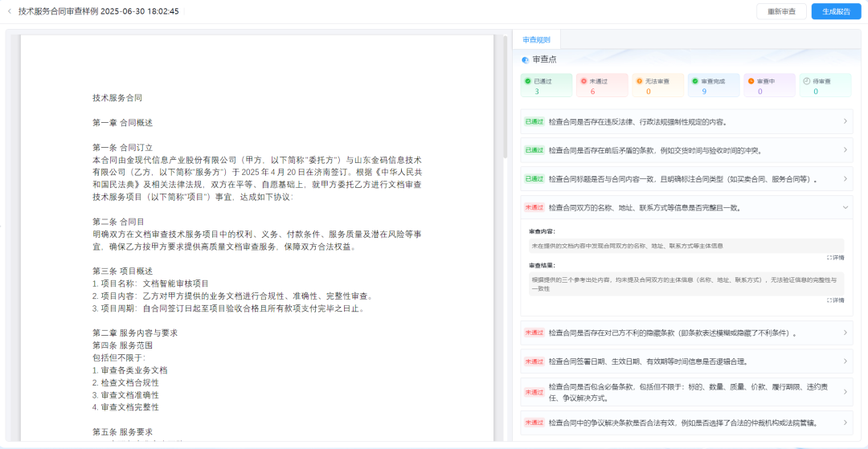Click the green check icon on 已通过 card
868x449 pixels.
tap(528, 81)
